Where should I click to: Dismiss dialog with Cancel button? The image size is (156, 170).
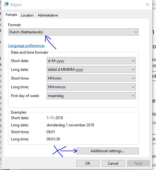pos(113,163)
